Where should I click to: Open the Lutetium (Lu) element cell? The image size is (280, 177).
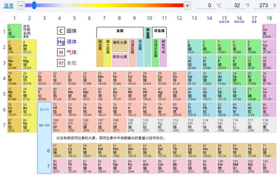tap(269, 150)
